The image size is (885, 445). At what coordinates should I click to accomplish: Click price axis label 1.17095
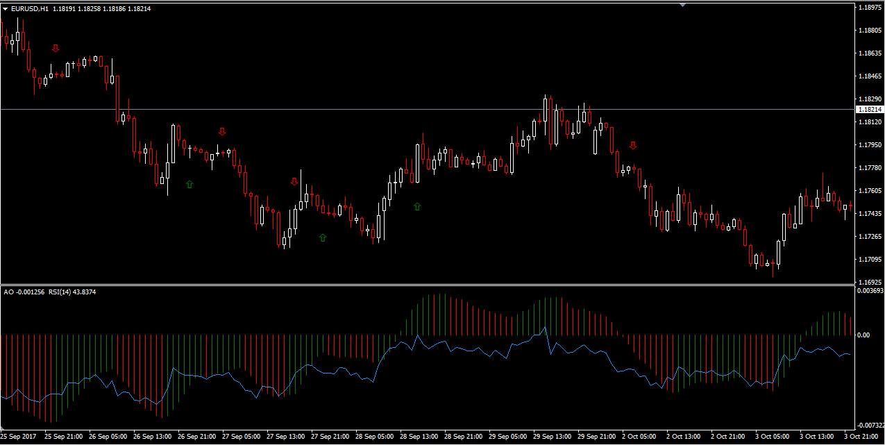[870, 260]
